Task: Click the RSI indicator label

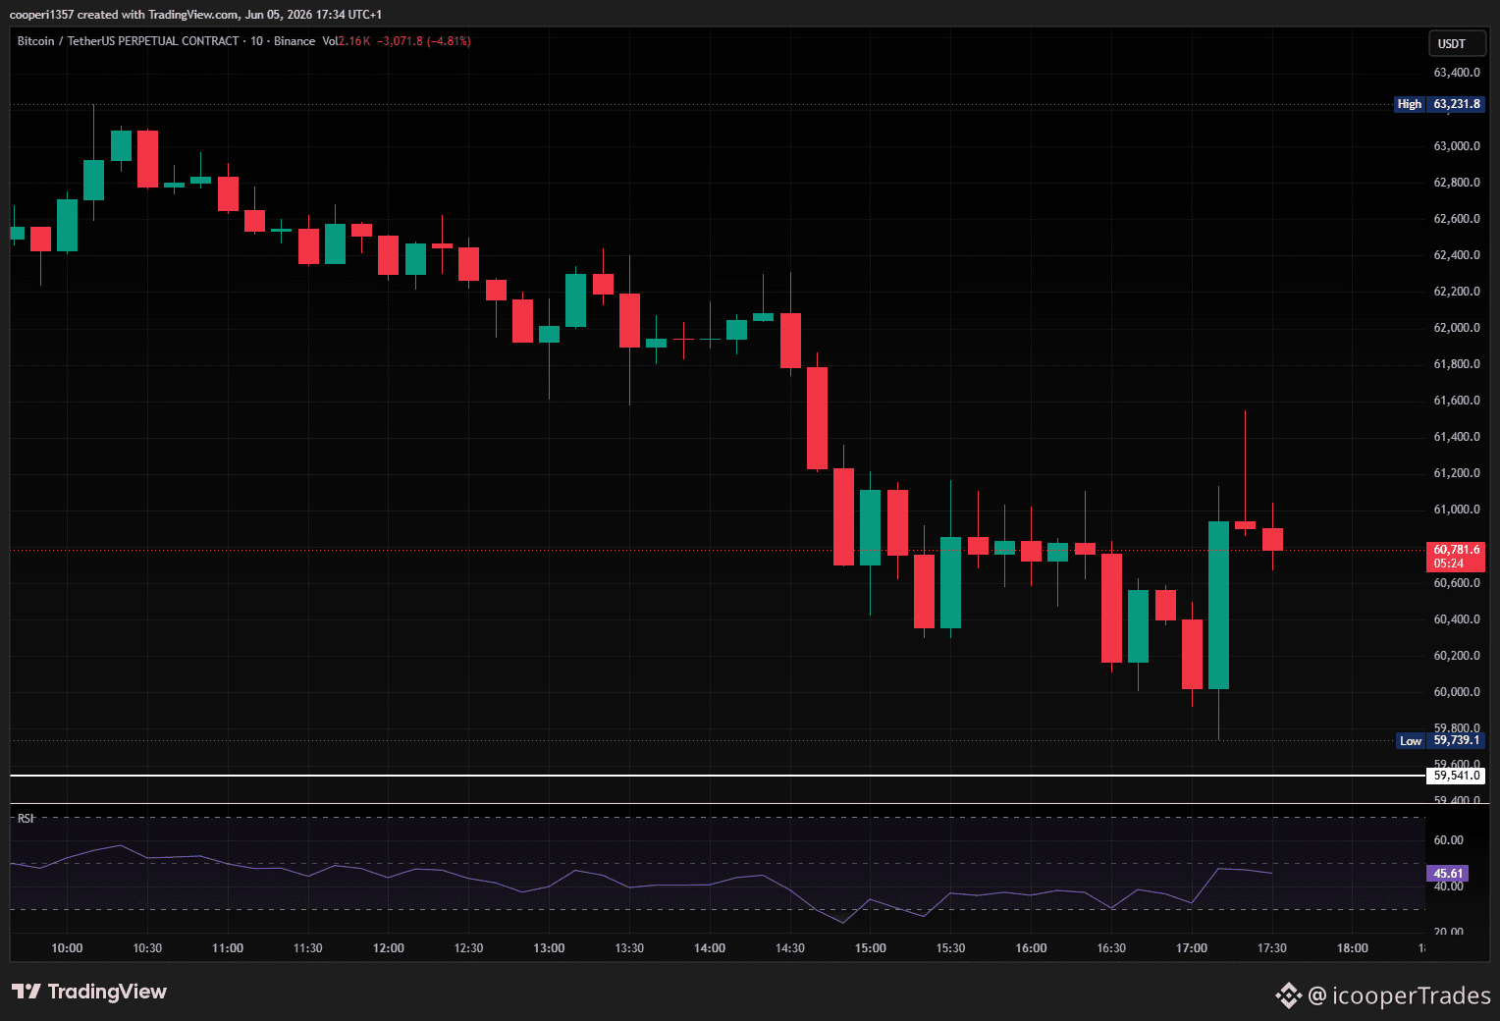Action: point(26,818)
